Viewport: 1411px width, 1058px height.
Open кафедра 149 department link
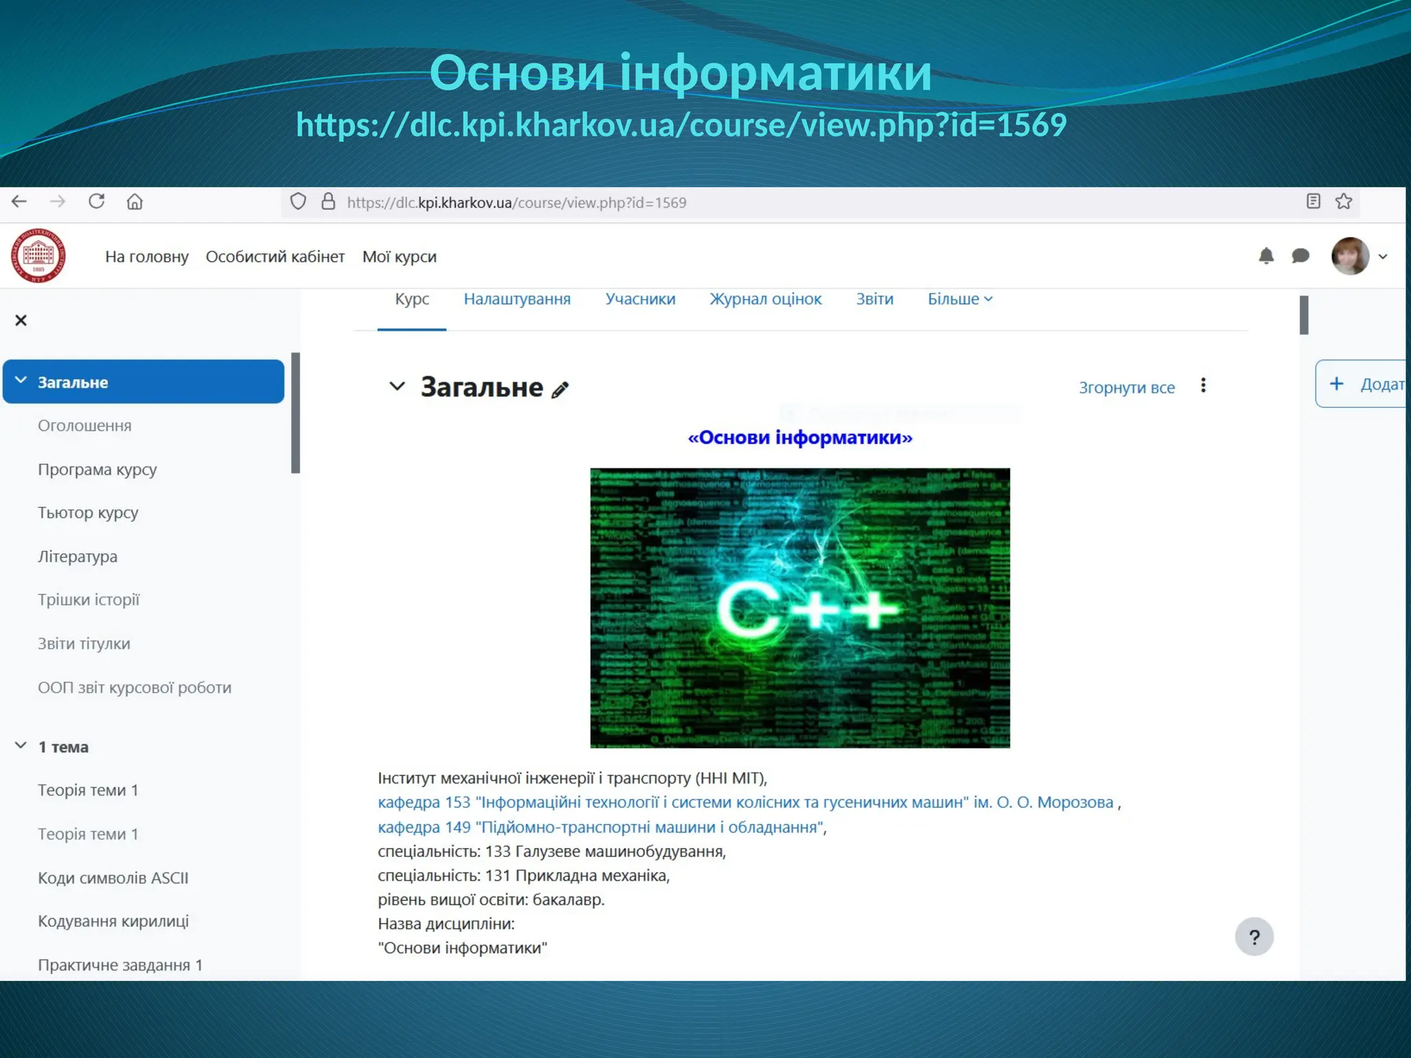tap(600, 827)
